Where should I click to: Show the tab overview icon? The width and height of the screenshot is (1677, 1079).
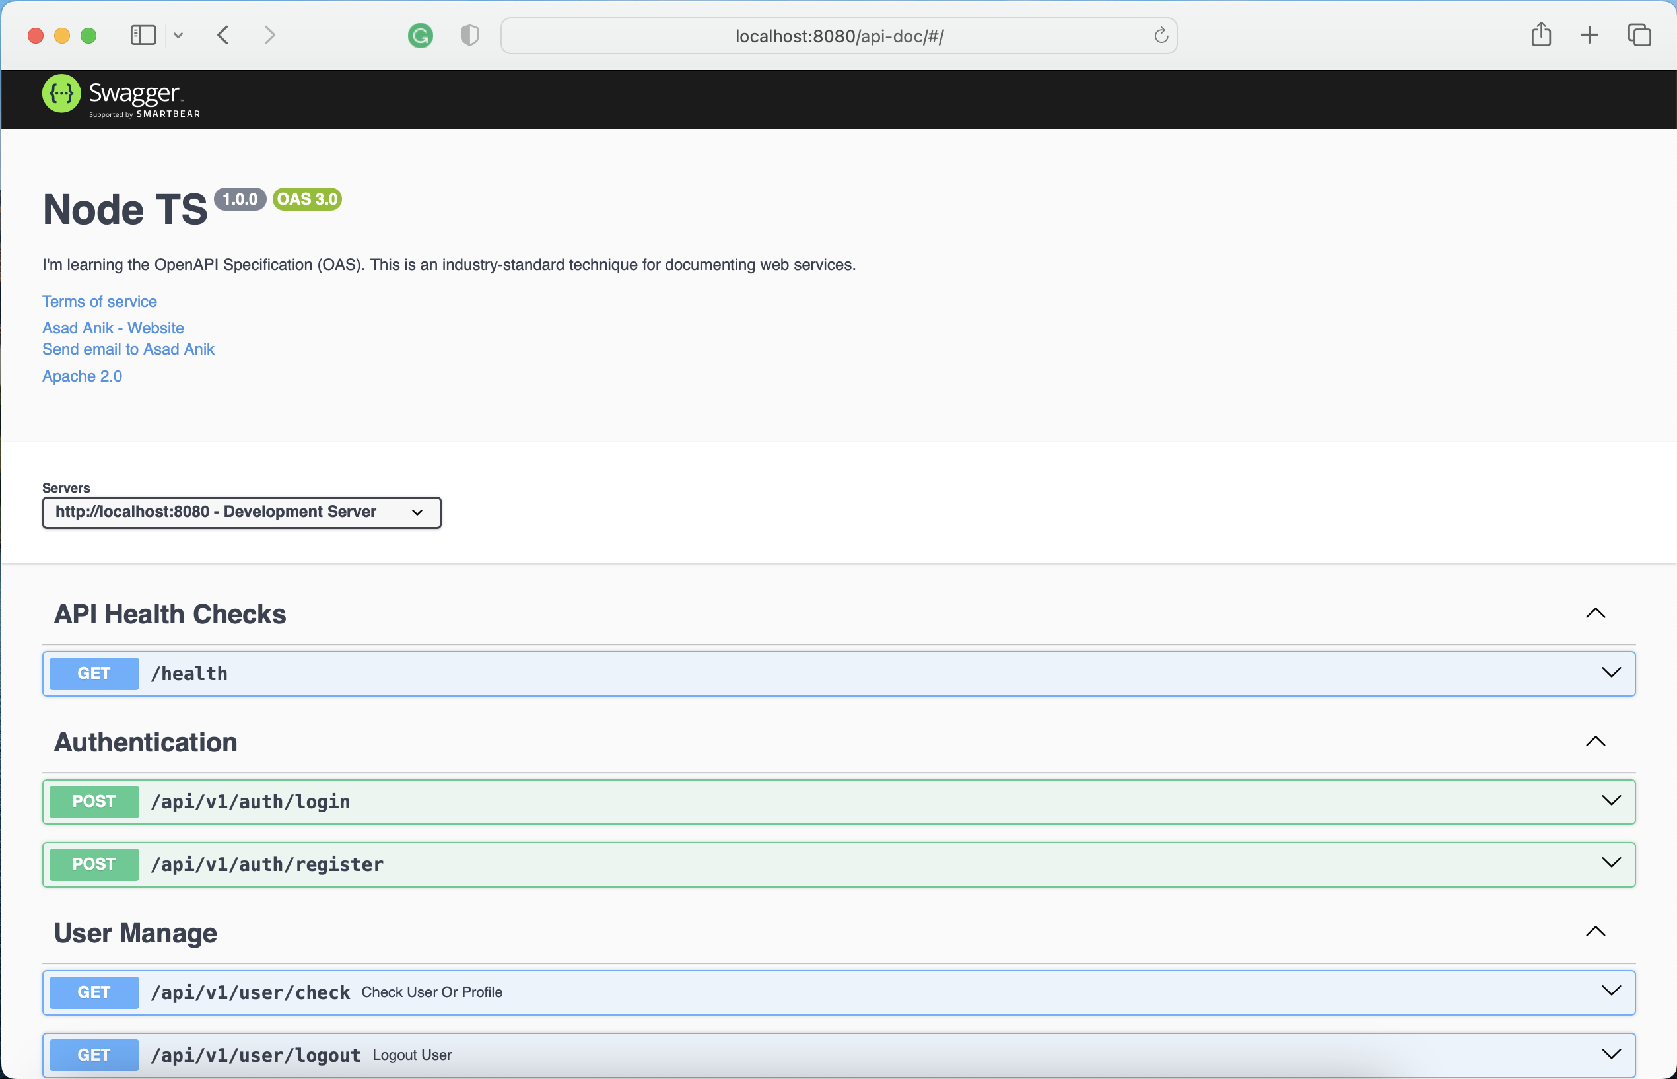click(1639, 35)
